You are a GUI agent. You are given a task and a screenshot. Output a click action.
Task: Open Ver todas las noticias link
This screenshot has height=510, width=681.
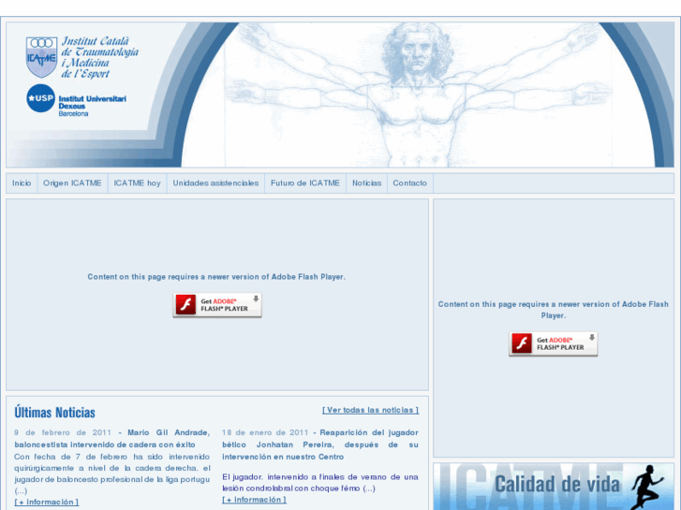click(x=370, y=410)
